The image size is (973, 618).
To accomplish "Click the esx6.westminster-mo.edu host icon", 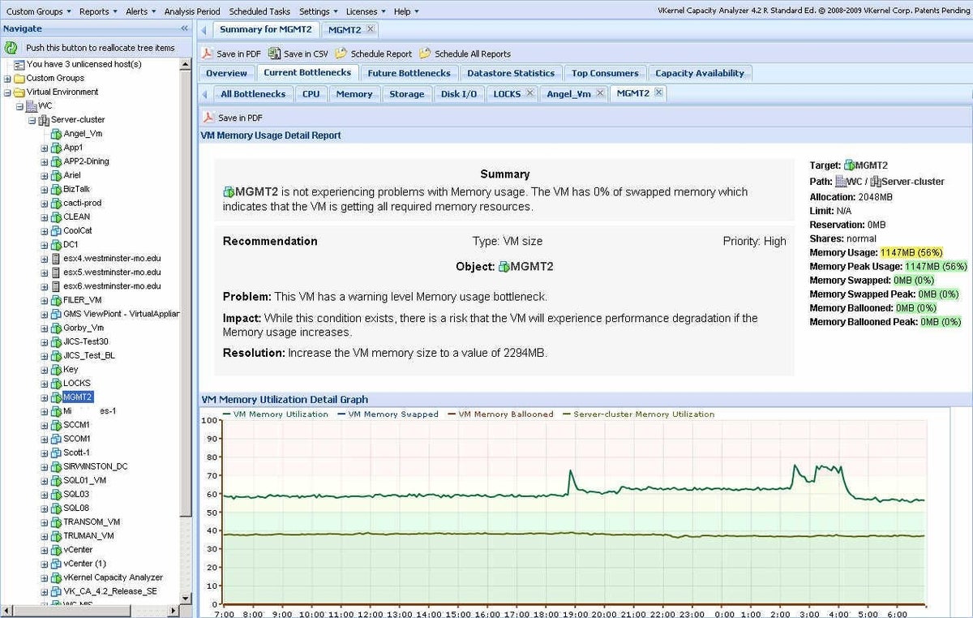I will (x=56, y=285).
